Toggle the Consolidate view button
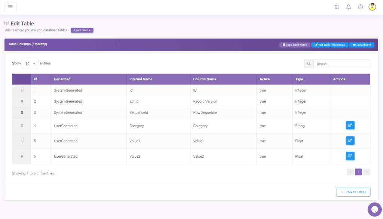Viewport: 383px width, 219px height. [x=362, y=45]
